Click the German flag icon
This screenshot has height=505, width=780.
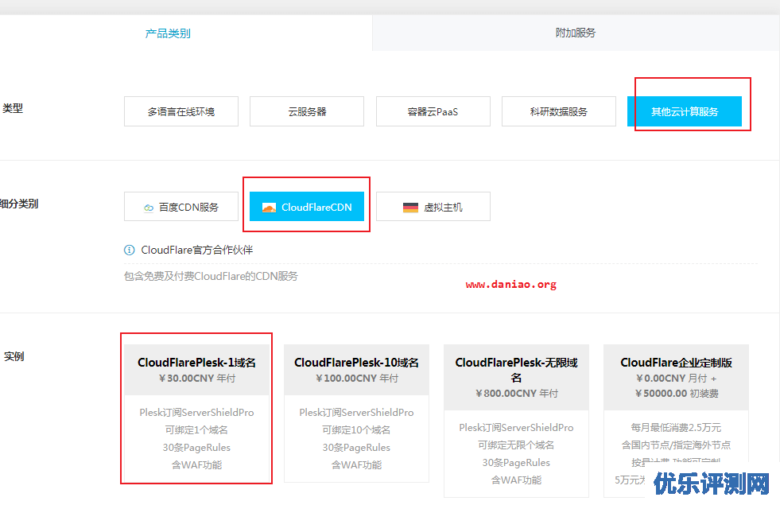pos(410,208)
